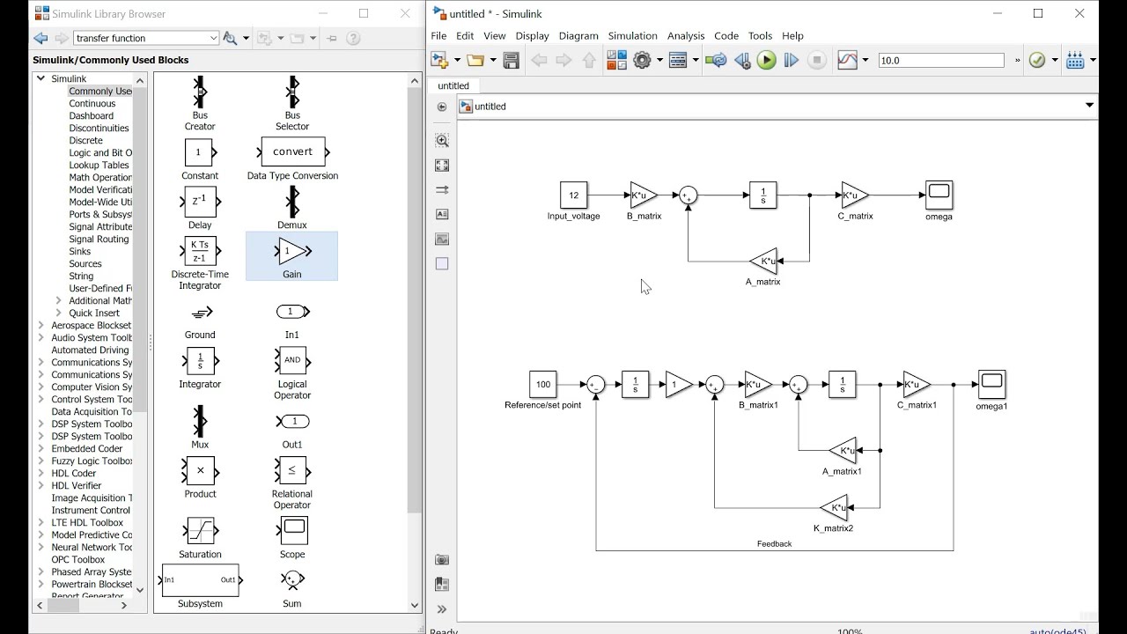
Task: Click the simulation stop time field
Action: click(x=940, y=60)
